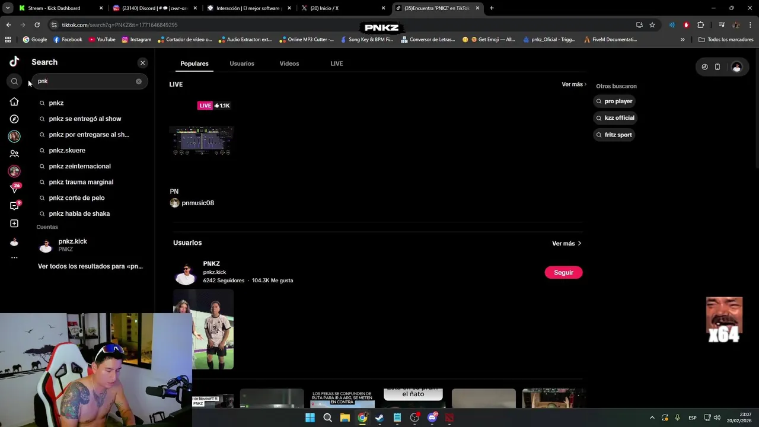Viewport: 759px width, 427px height.
Task: Click the red hand blocker extension icon
Action: tap(686, 25)
